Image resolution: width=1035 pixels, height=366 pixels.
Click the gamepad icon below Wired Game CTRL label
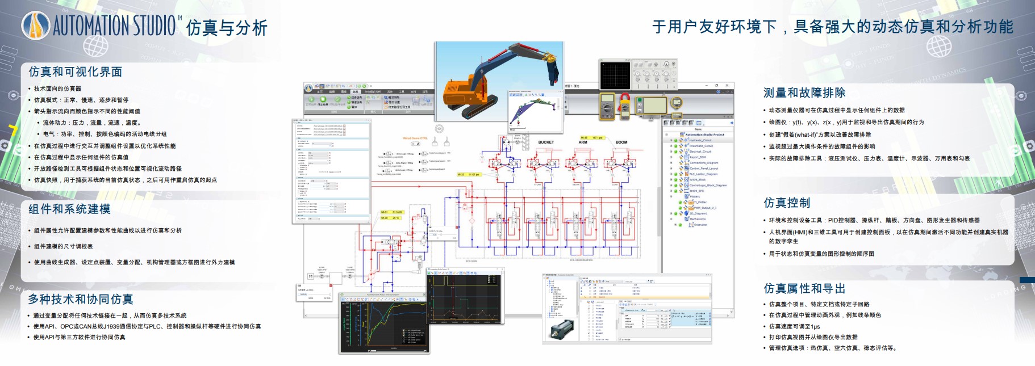(x=415, y=144)
